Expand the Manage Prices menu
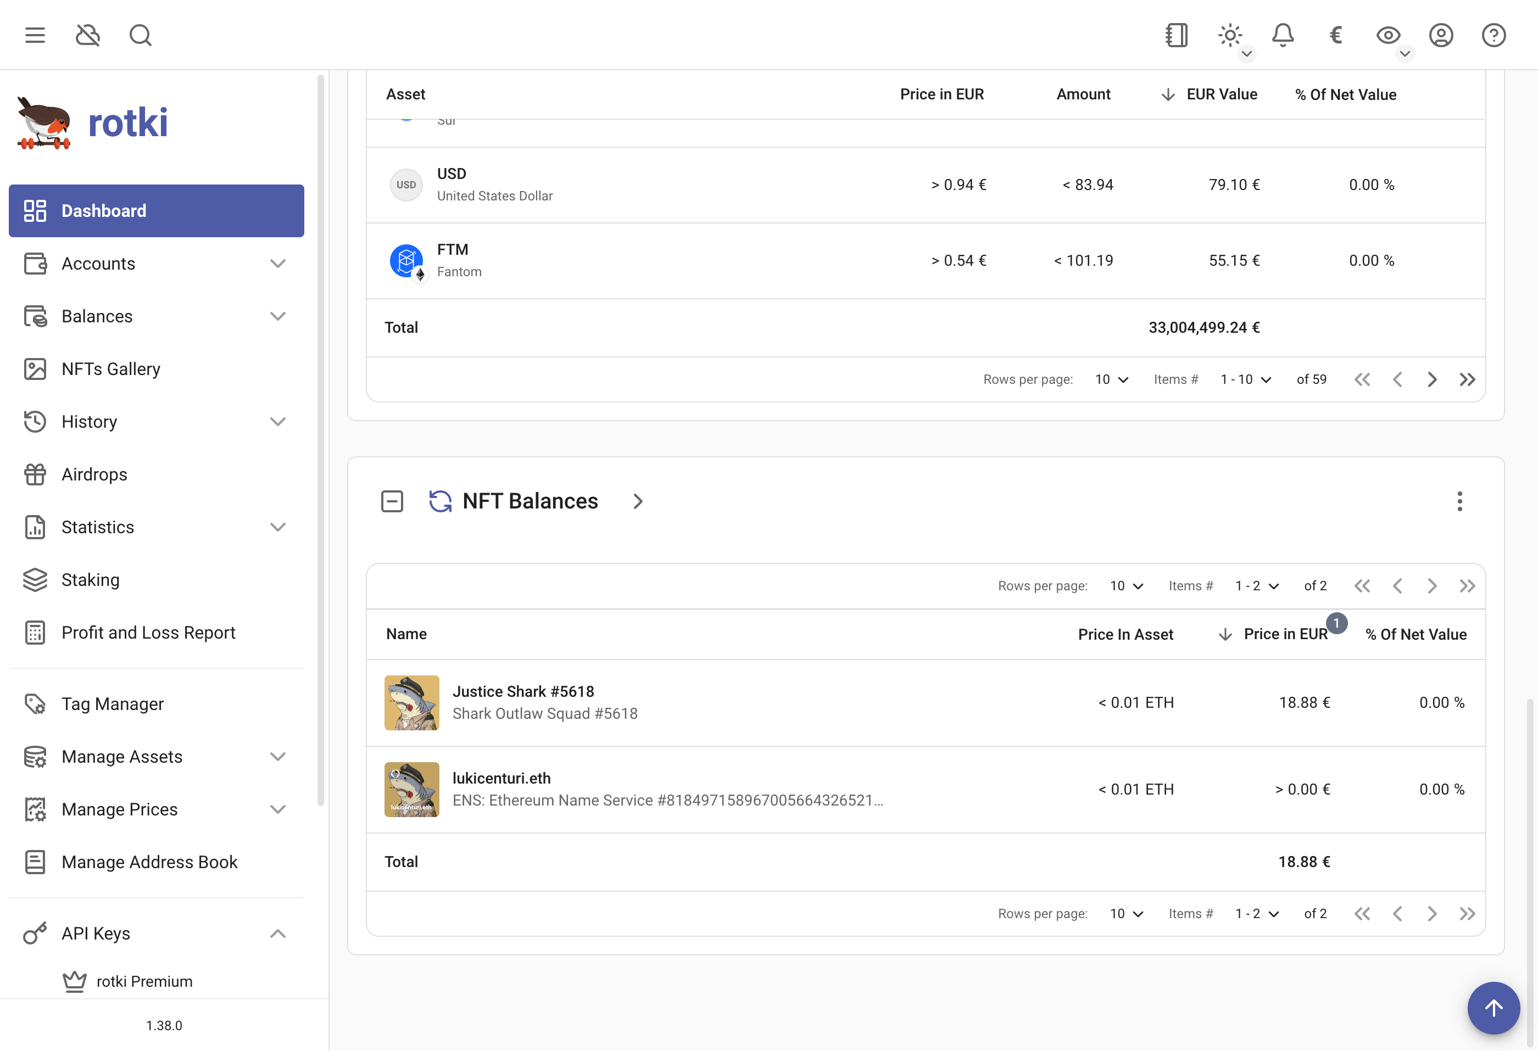The width and height of the screenshot is (1538, 1051). point(156,809)
